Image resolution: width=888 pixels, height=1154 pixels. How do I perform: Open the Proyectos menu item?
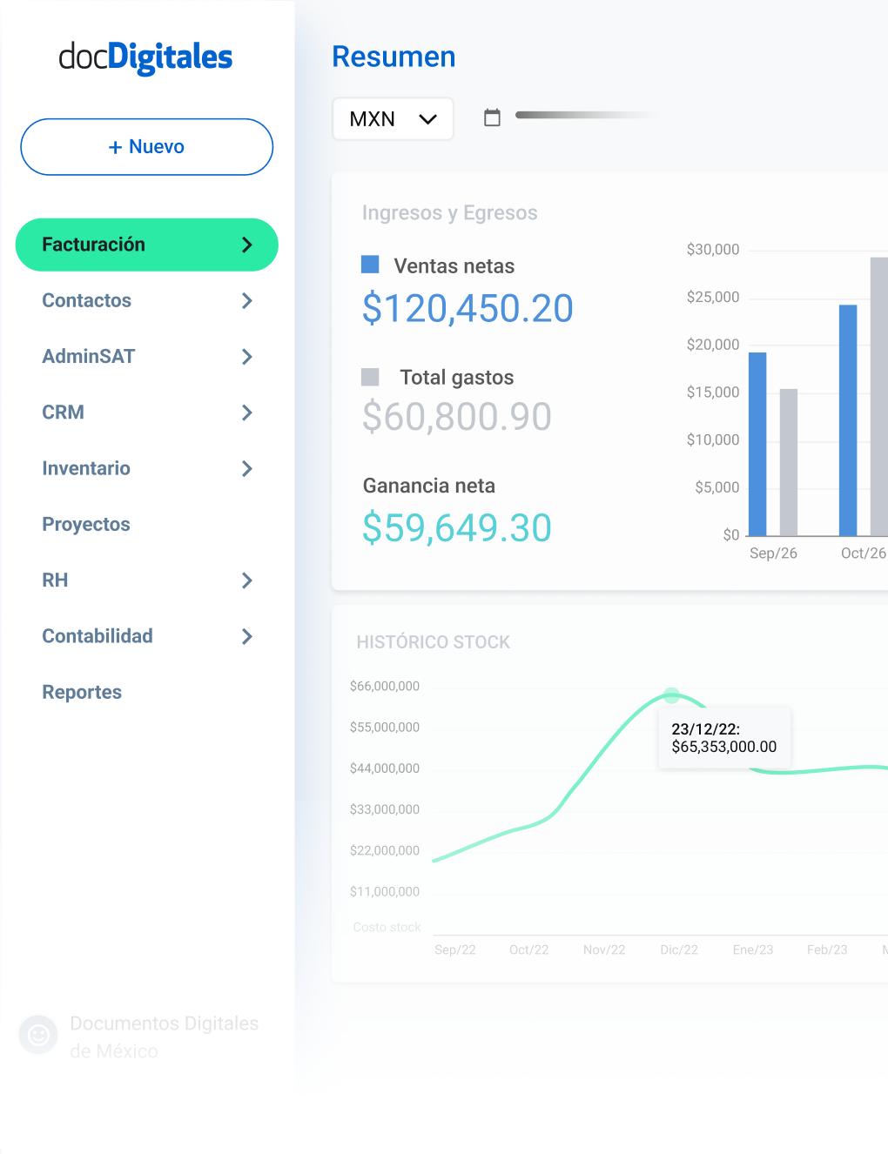click(85, 524)
